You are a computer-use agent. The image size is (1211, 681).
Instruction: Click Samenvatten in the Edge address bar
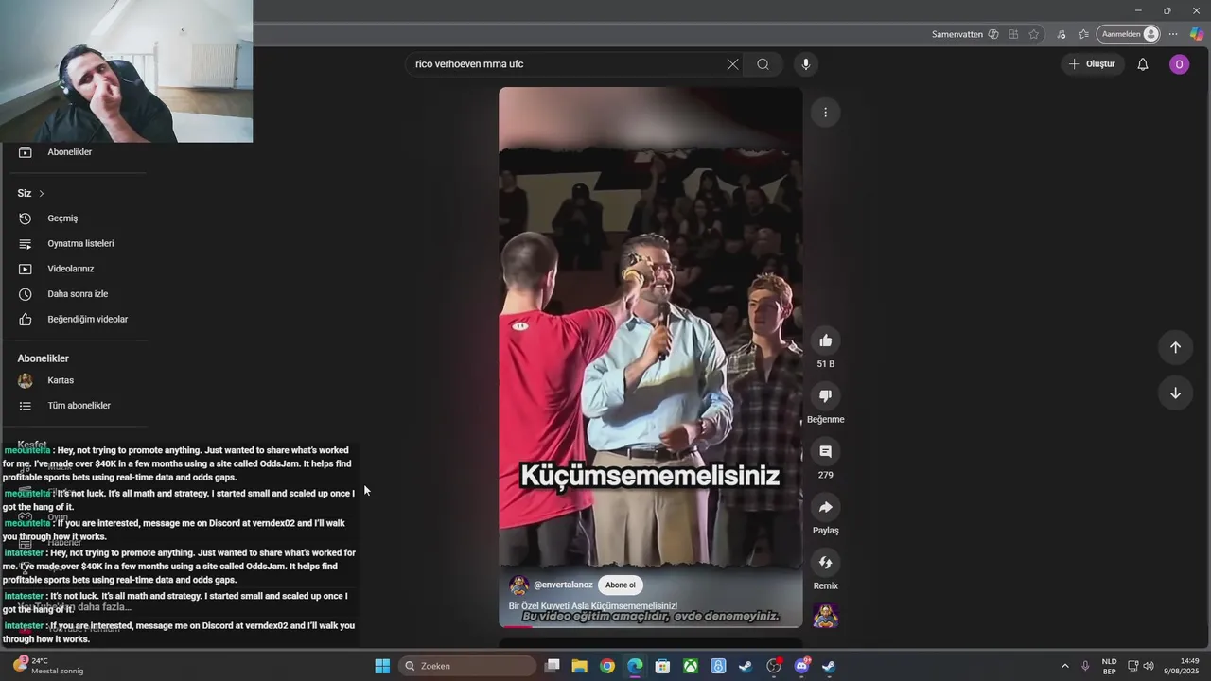(x=957, y=34)
